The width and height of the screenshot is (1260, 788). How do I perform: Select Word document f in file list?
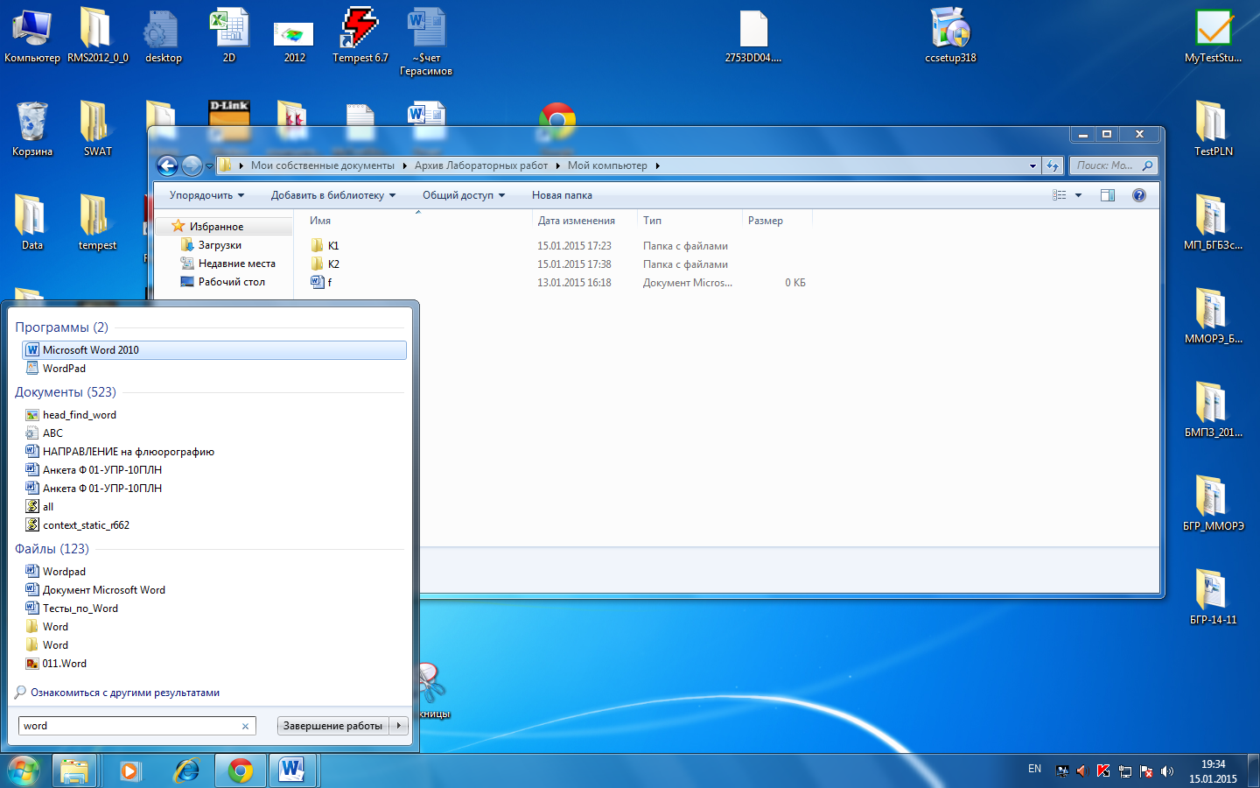coord(321,283)
